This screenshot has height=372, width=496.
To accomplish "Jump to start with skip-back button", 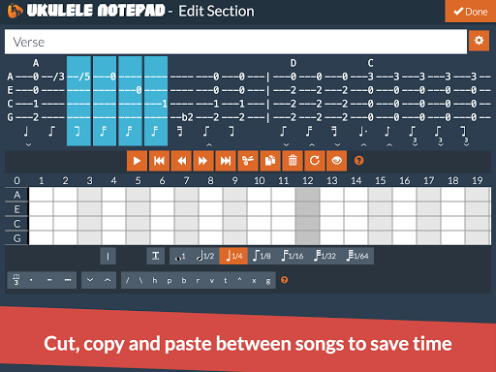I will 159,161.
